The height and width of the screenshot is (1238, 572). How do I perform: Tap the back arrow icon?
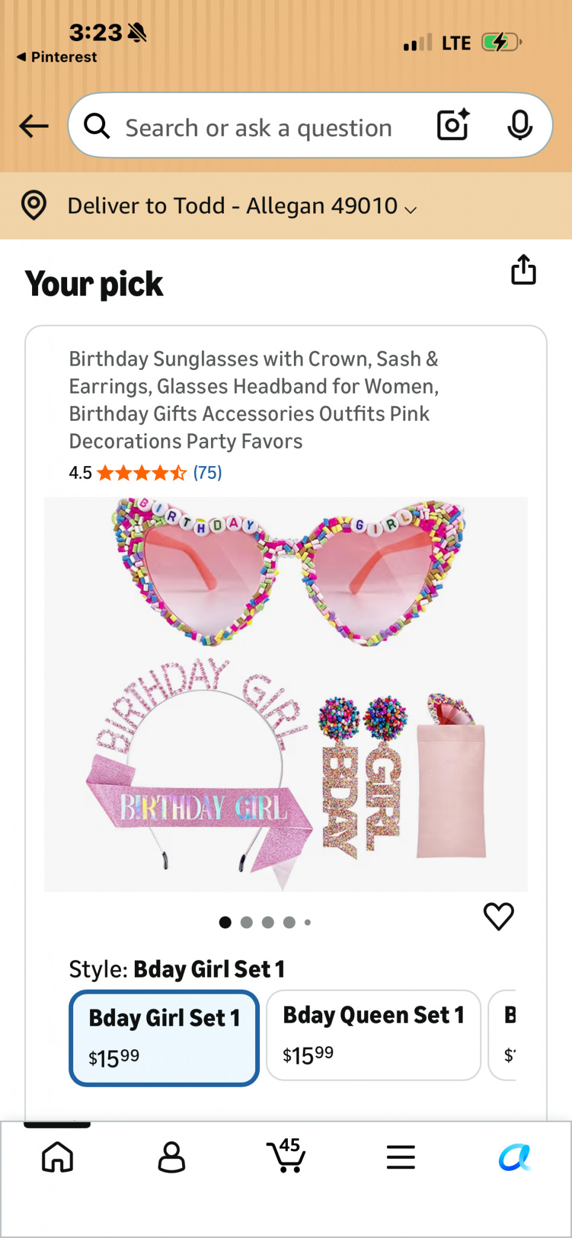(34, 126)
